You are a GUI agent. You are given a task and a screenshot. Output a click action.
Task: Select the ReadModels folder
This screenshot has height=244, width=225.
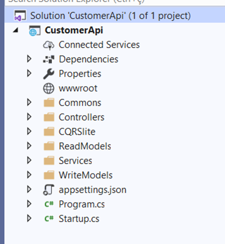[85, 146]
